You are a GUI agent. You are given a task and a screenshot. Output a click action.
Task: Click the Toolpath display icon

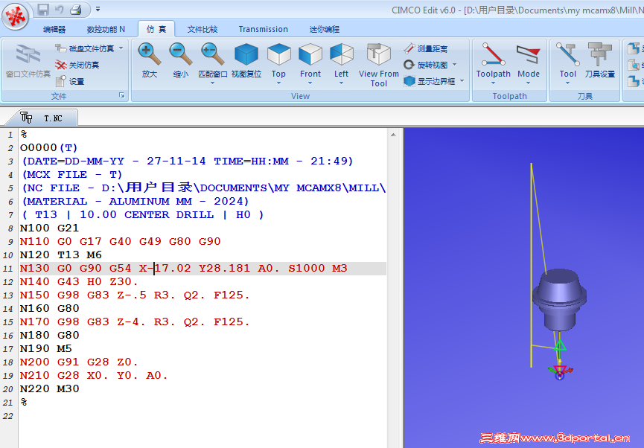click(x=494, y=55)
